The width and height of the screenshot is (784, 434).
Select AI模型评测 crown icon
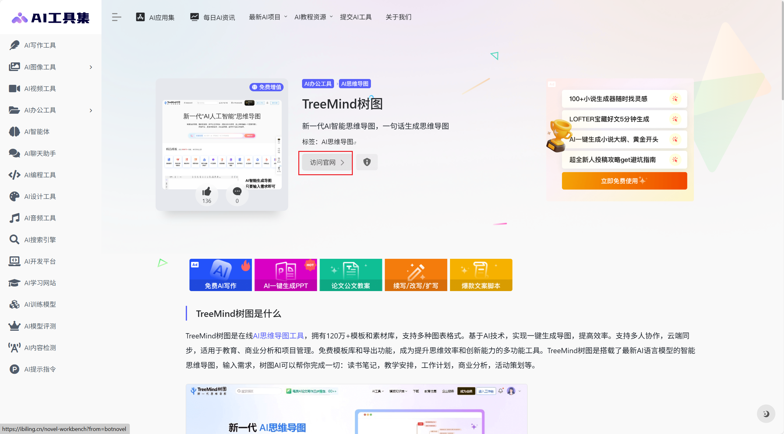tap(14, 326)
